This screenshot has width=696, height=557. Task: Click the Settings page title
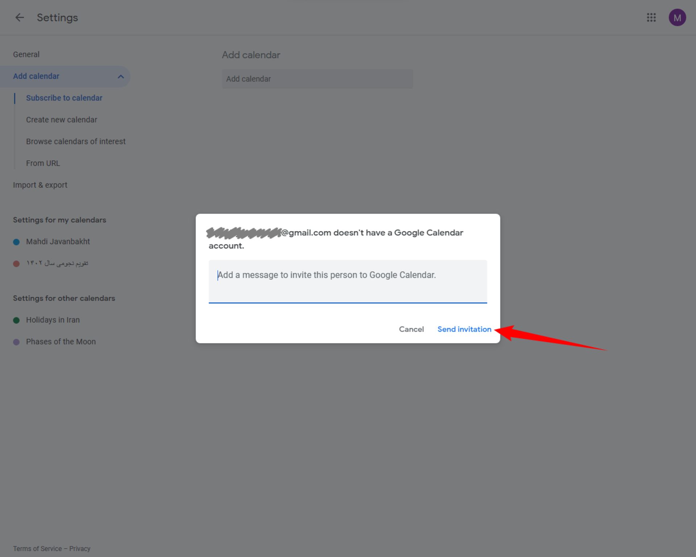point(57,17)
